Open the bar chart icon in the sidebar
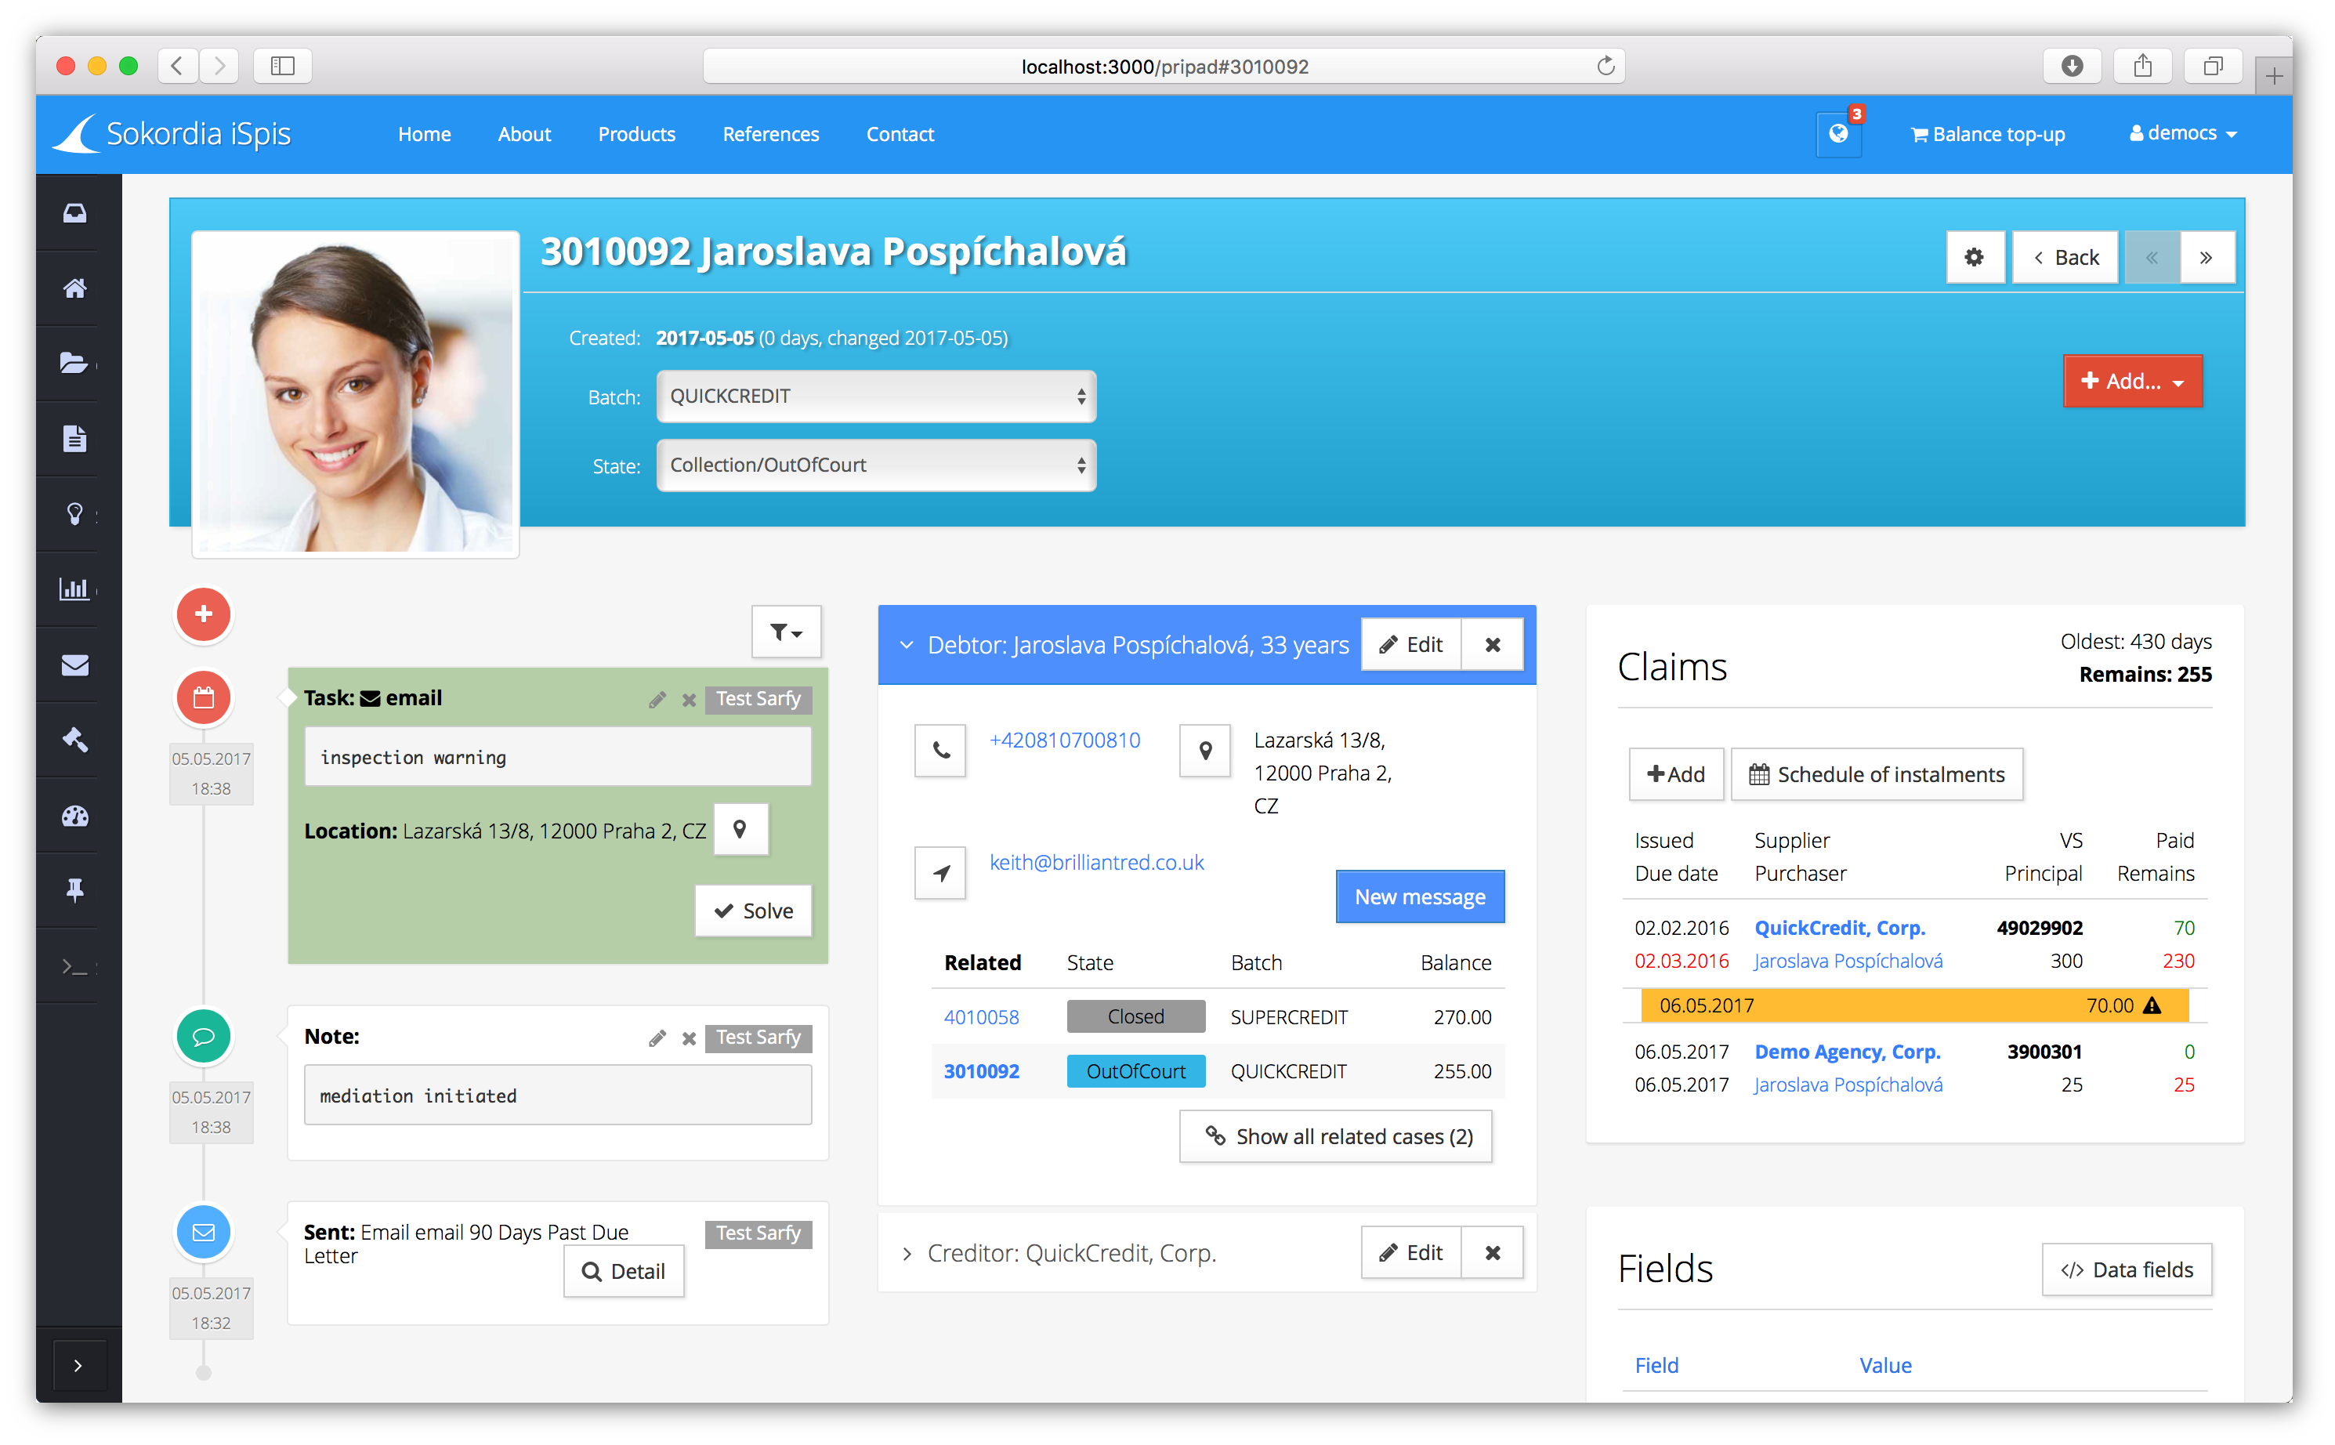 pyautogui.click(x=75, y=589)
